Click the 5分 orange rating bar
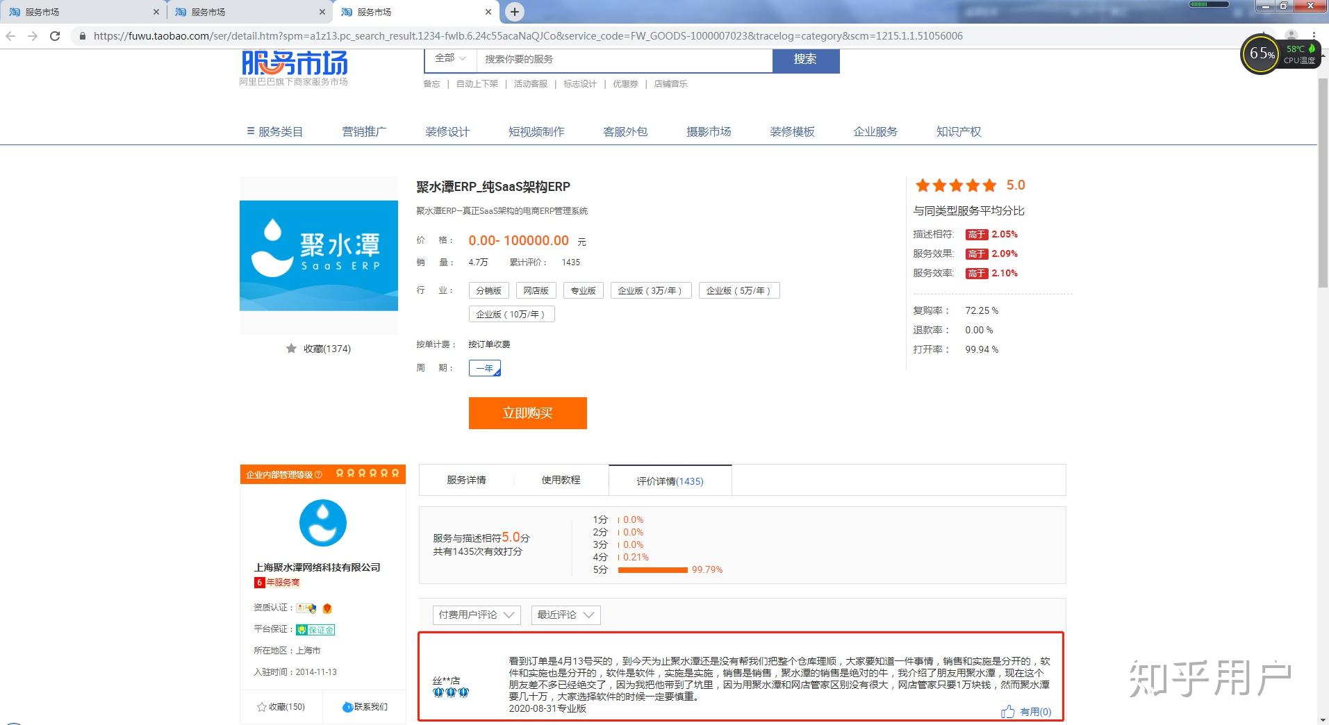Image resolution: width=1329 pixels, height=725 pixels. pos(652,569)
